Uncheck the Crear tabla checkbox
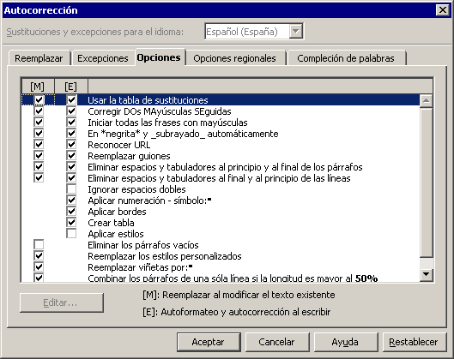The image size is (454, 359). pyautogui.click(x=71, y=223)
